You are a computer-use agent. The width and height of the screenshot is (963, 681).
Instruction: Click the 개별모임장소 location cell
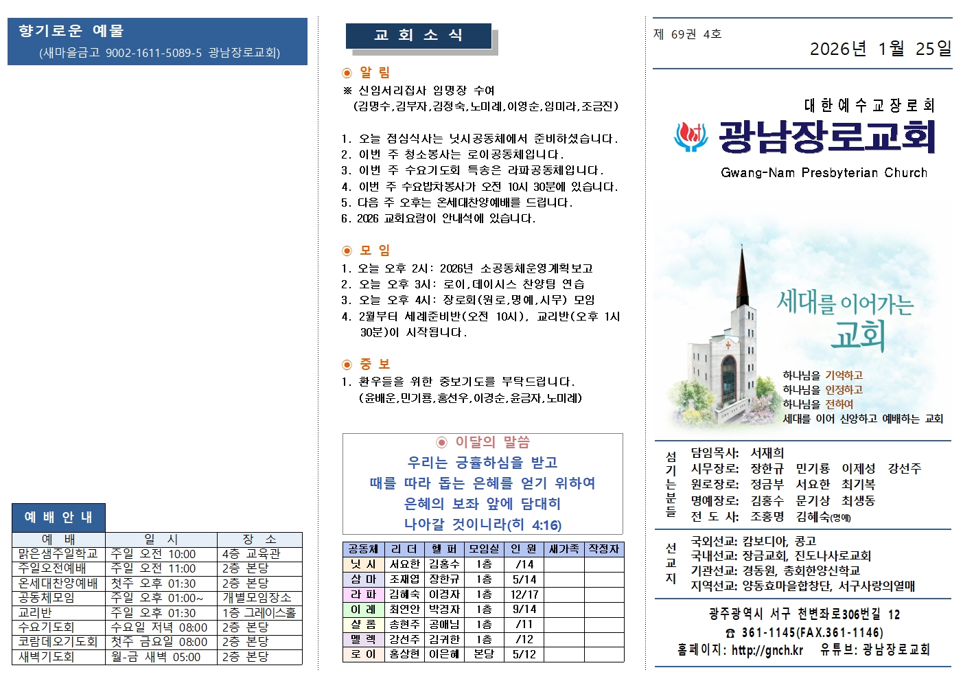[x=259, y=598]
